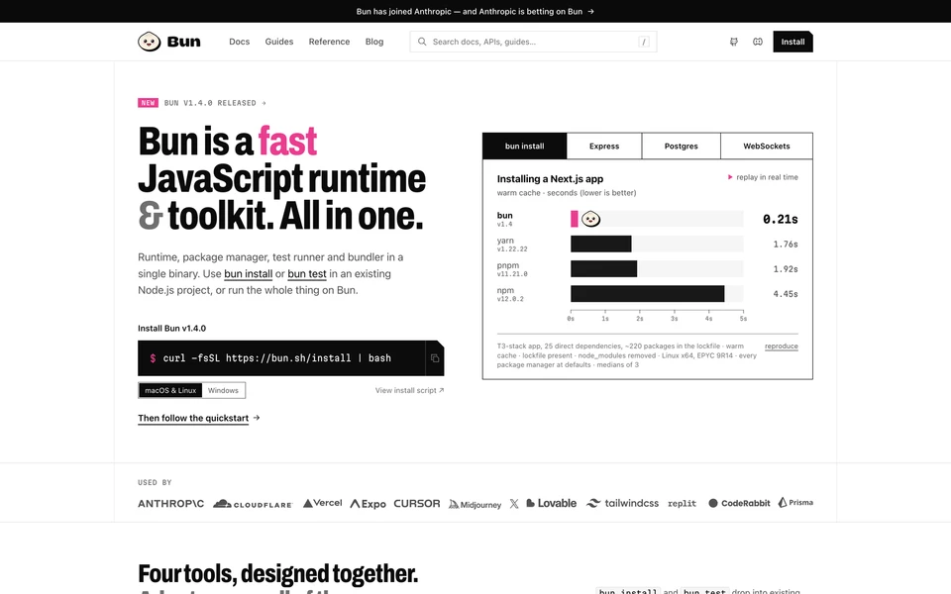Viewport: 951px width, 594px height.
Task: Click the Vercel logo
Action: tap(322, 503)
